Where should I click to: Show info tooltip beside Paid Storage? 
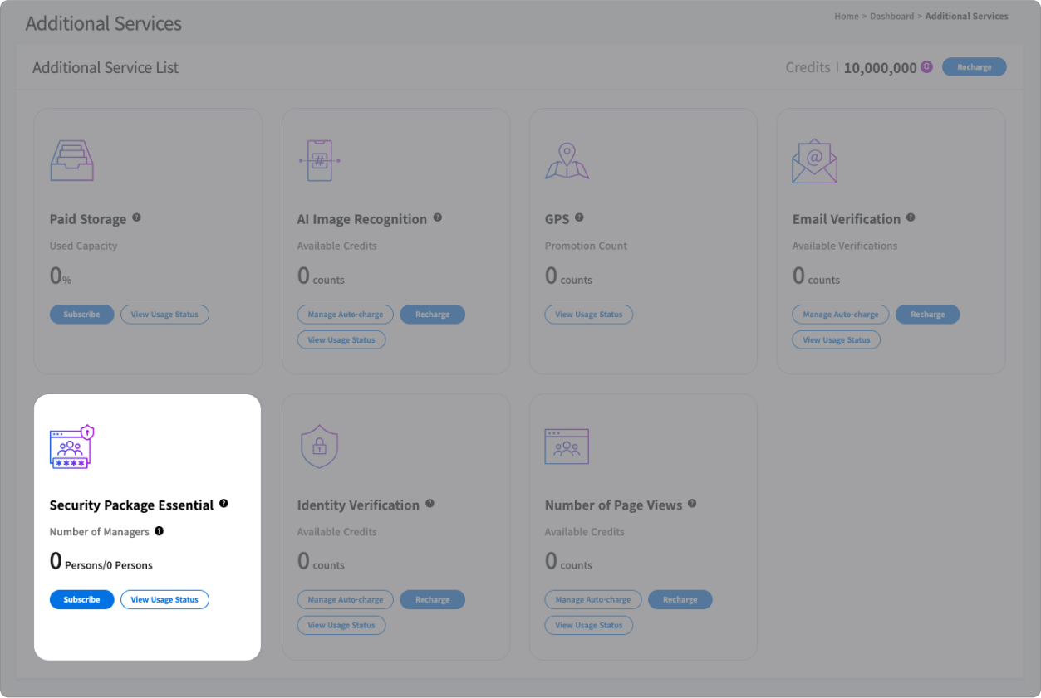click(136, 217)
